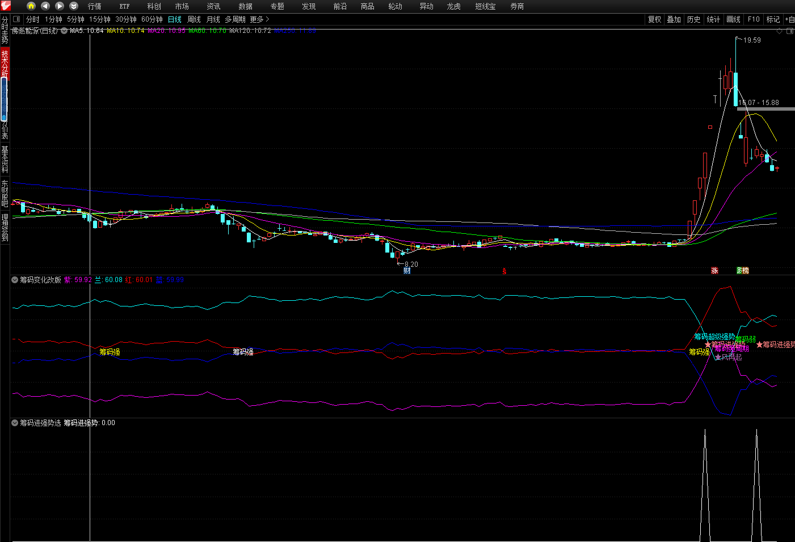Viewport: 795px width, 542px height.
Task: Click the 历史 history button
Action: 693,19
